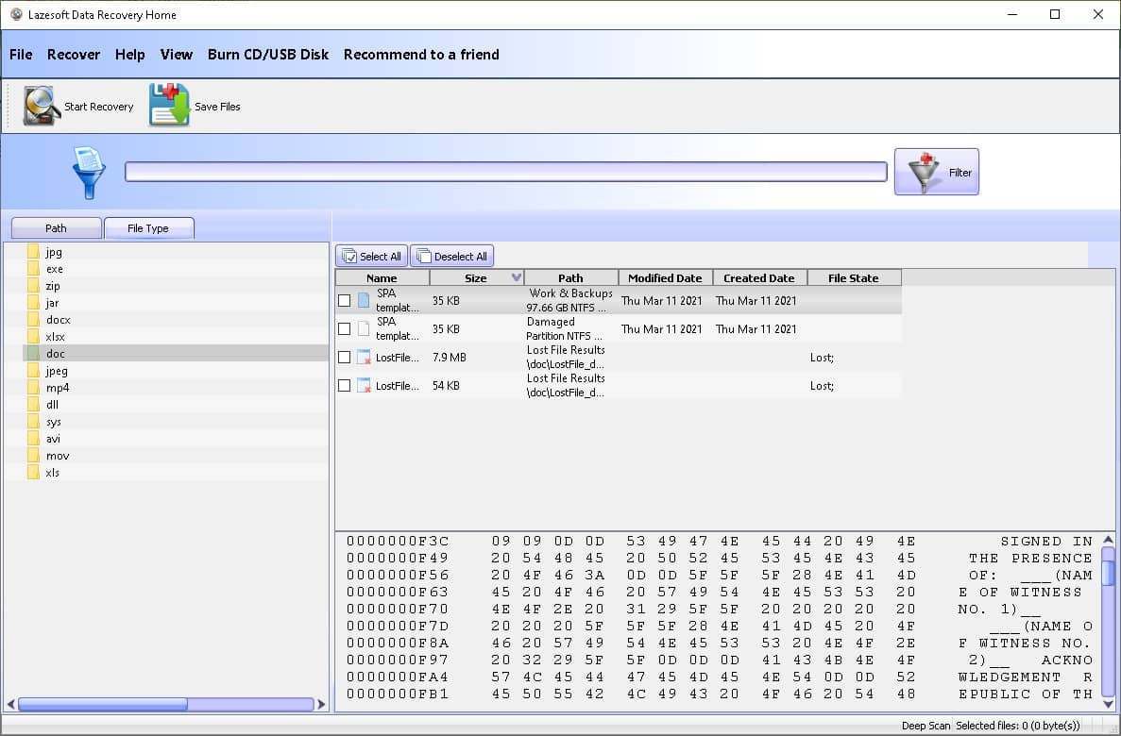
Task: Click the Deselect All button
Action: point(451,256)
